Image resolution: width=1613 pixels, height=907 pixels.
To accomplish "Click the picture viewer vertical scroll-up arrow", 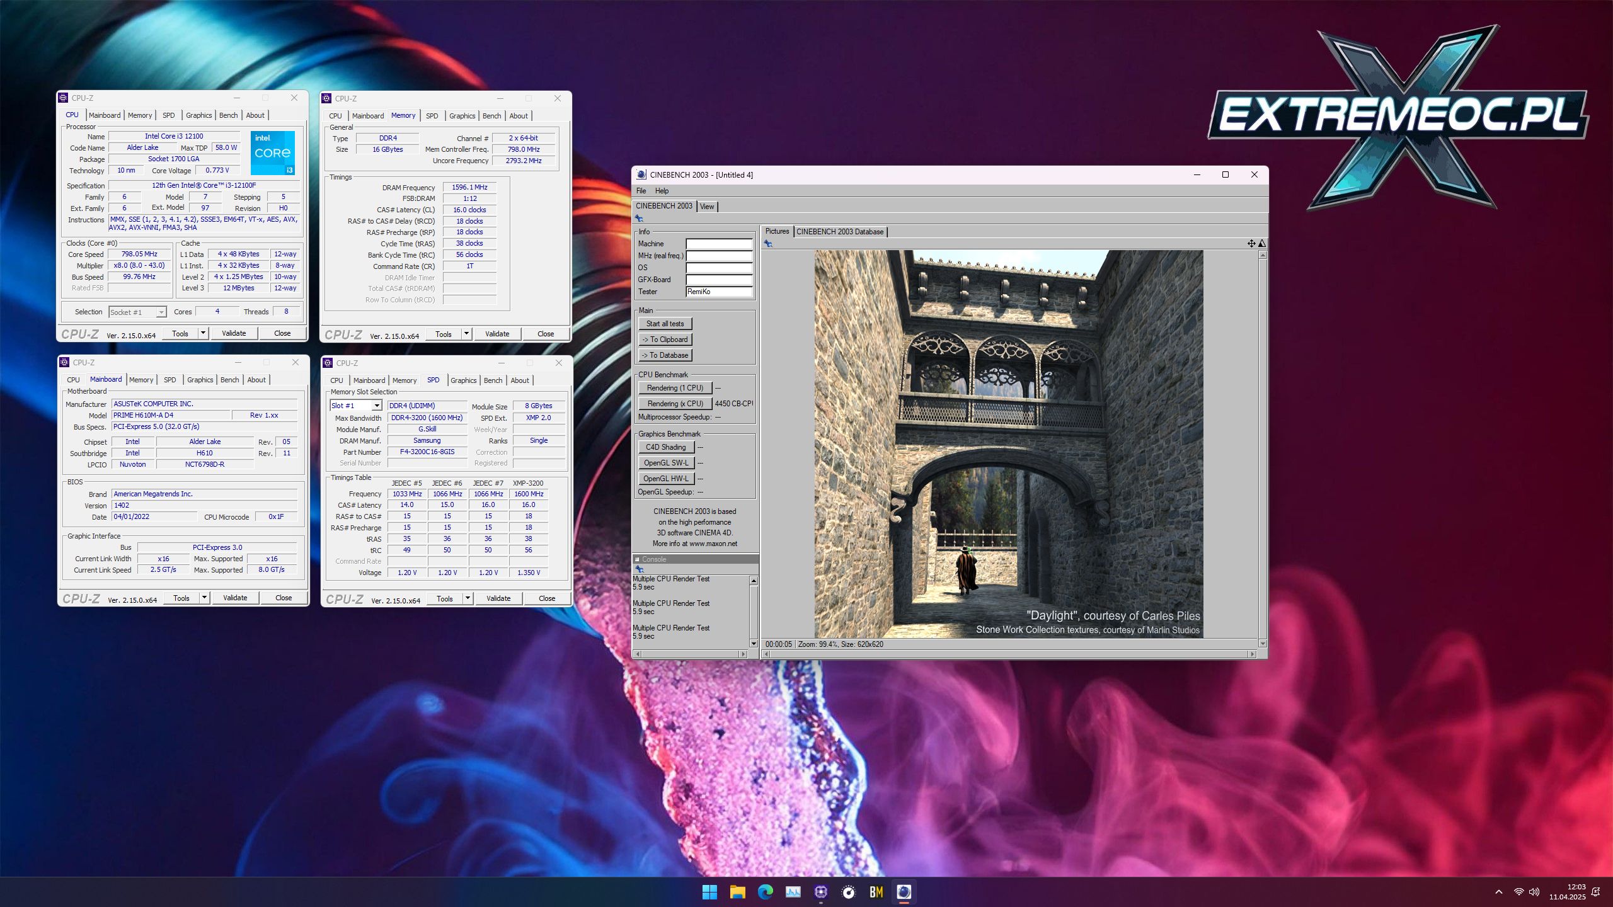I will coord(1263,255).
